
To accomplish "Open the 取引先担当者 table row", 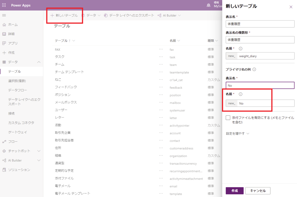I will click(64, 140).
